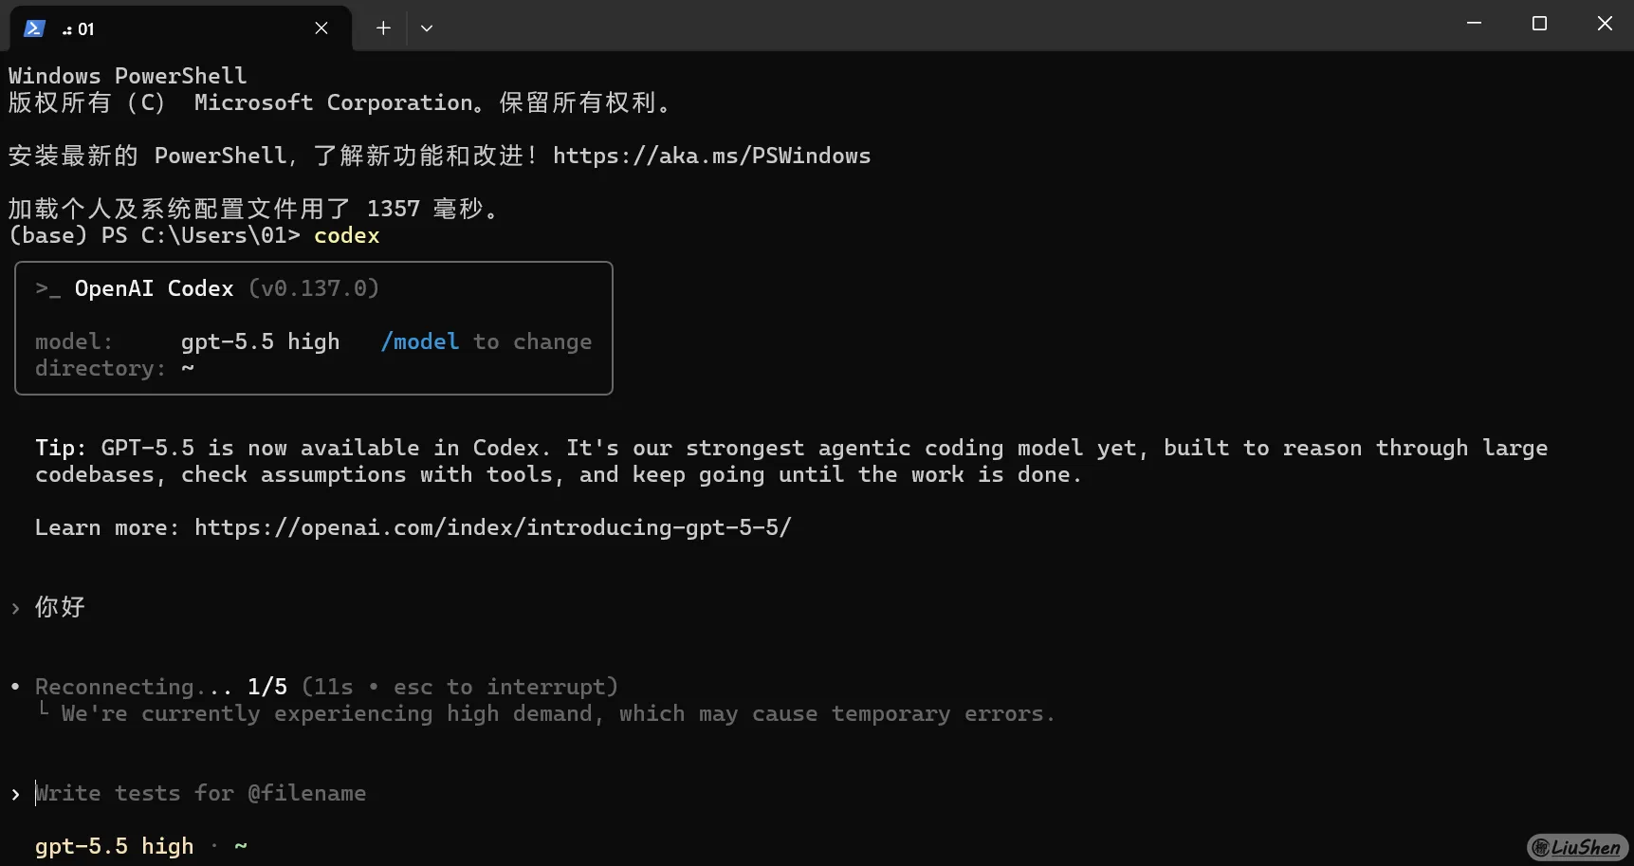The width and height of the screenshot is (1634, 866).
Task: Maximize the terminal window
Action: pyautogui.click(x=1539, y=24)
